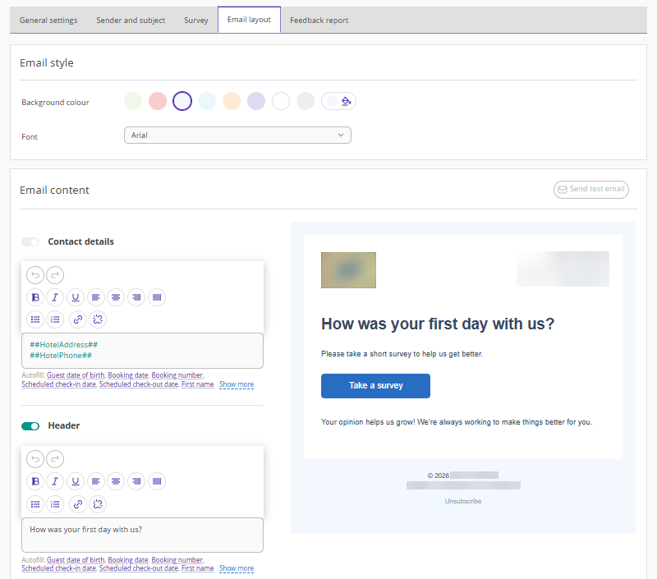The width and height of the screenshot is (657, 579).
Task: Choose the light grey background colour
Action: click(306, 101)
